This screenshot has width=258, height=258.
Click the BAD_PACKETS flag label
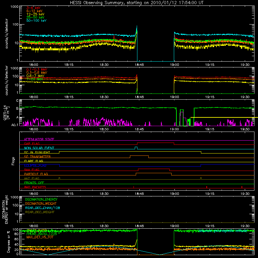pyautogui.click(x=35, y=187)
